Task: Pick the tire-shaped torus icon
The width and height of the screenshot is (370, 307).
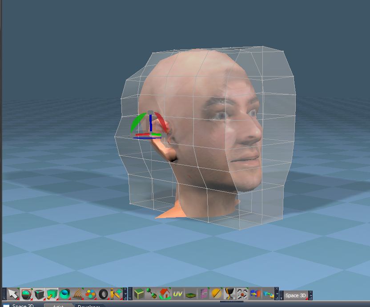Action: click(x=103, y=294)
